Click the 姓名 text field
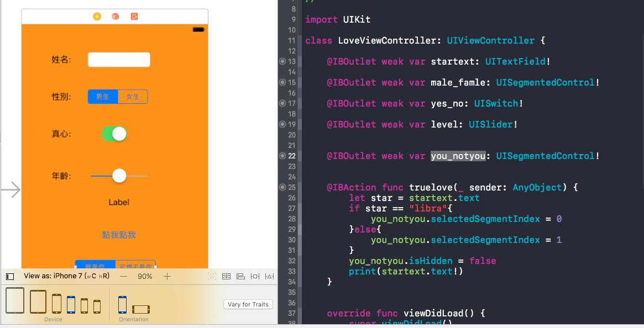644x328 pixels. click(119, 59)
